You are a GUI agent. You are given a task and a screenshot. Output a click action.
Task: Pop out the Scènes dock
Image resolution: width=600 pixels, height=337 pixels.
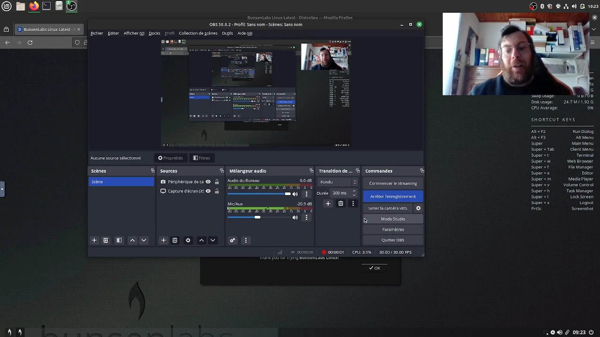tap(152, 171)
